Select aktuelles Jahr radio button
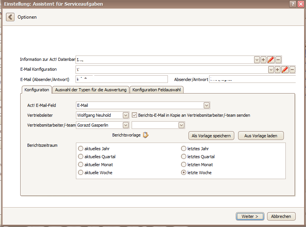 81,149
